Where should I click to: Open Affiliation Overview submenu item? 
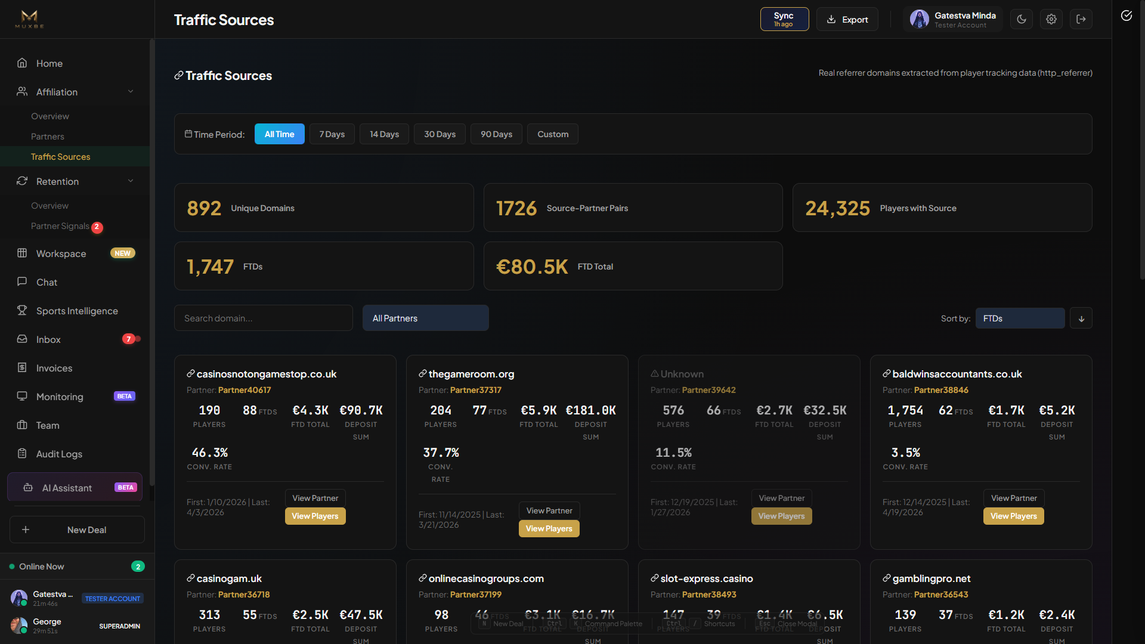(x=50, y=116)
